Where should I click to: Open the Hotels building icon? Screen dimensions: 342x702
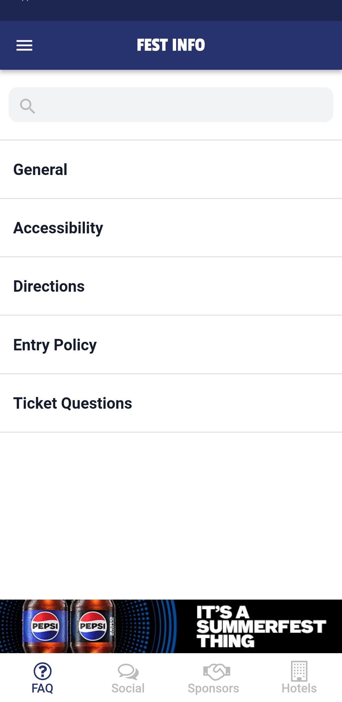[299, 671]
